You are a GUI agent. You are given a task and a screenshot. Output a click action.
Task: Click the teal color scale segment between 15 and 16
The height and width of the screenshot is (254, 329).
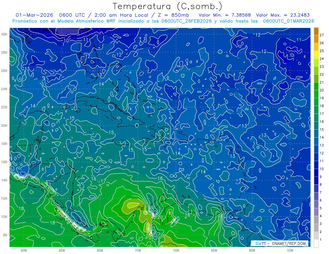(316, 125)
